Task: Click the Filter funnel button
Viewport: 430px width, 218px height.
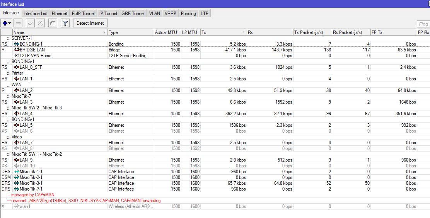Action: (65, 23)
